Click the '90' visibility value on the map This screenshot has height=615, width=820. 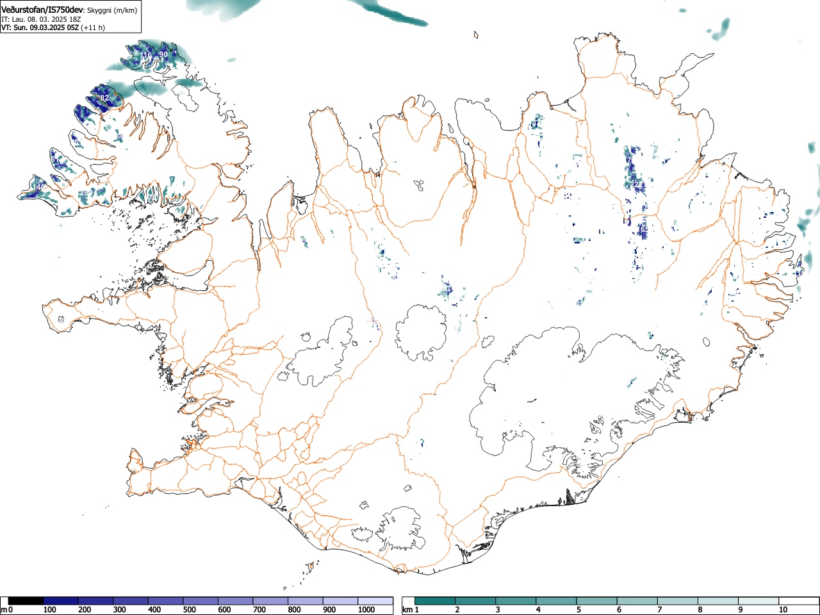pos(163,55)
